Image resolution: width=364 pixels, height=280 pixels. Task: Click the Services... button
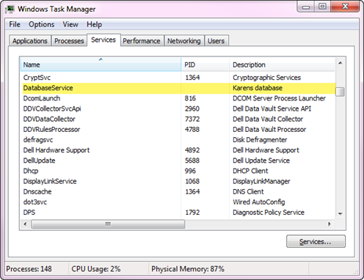[316, 241]
